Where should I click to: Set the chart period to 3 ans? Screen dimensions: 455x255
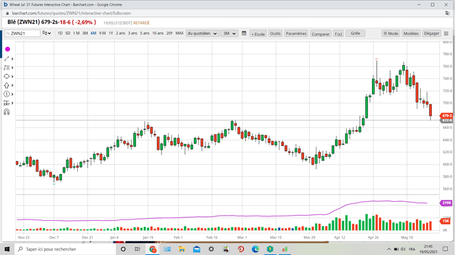[133, 34]
